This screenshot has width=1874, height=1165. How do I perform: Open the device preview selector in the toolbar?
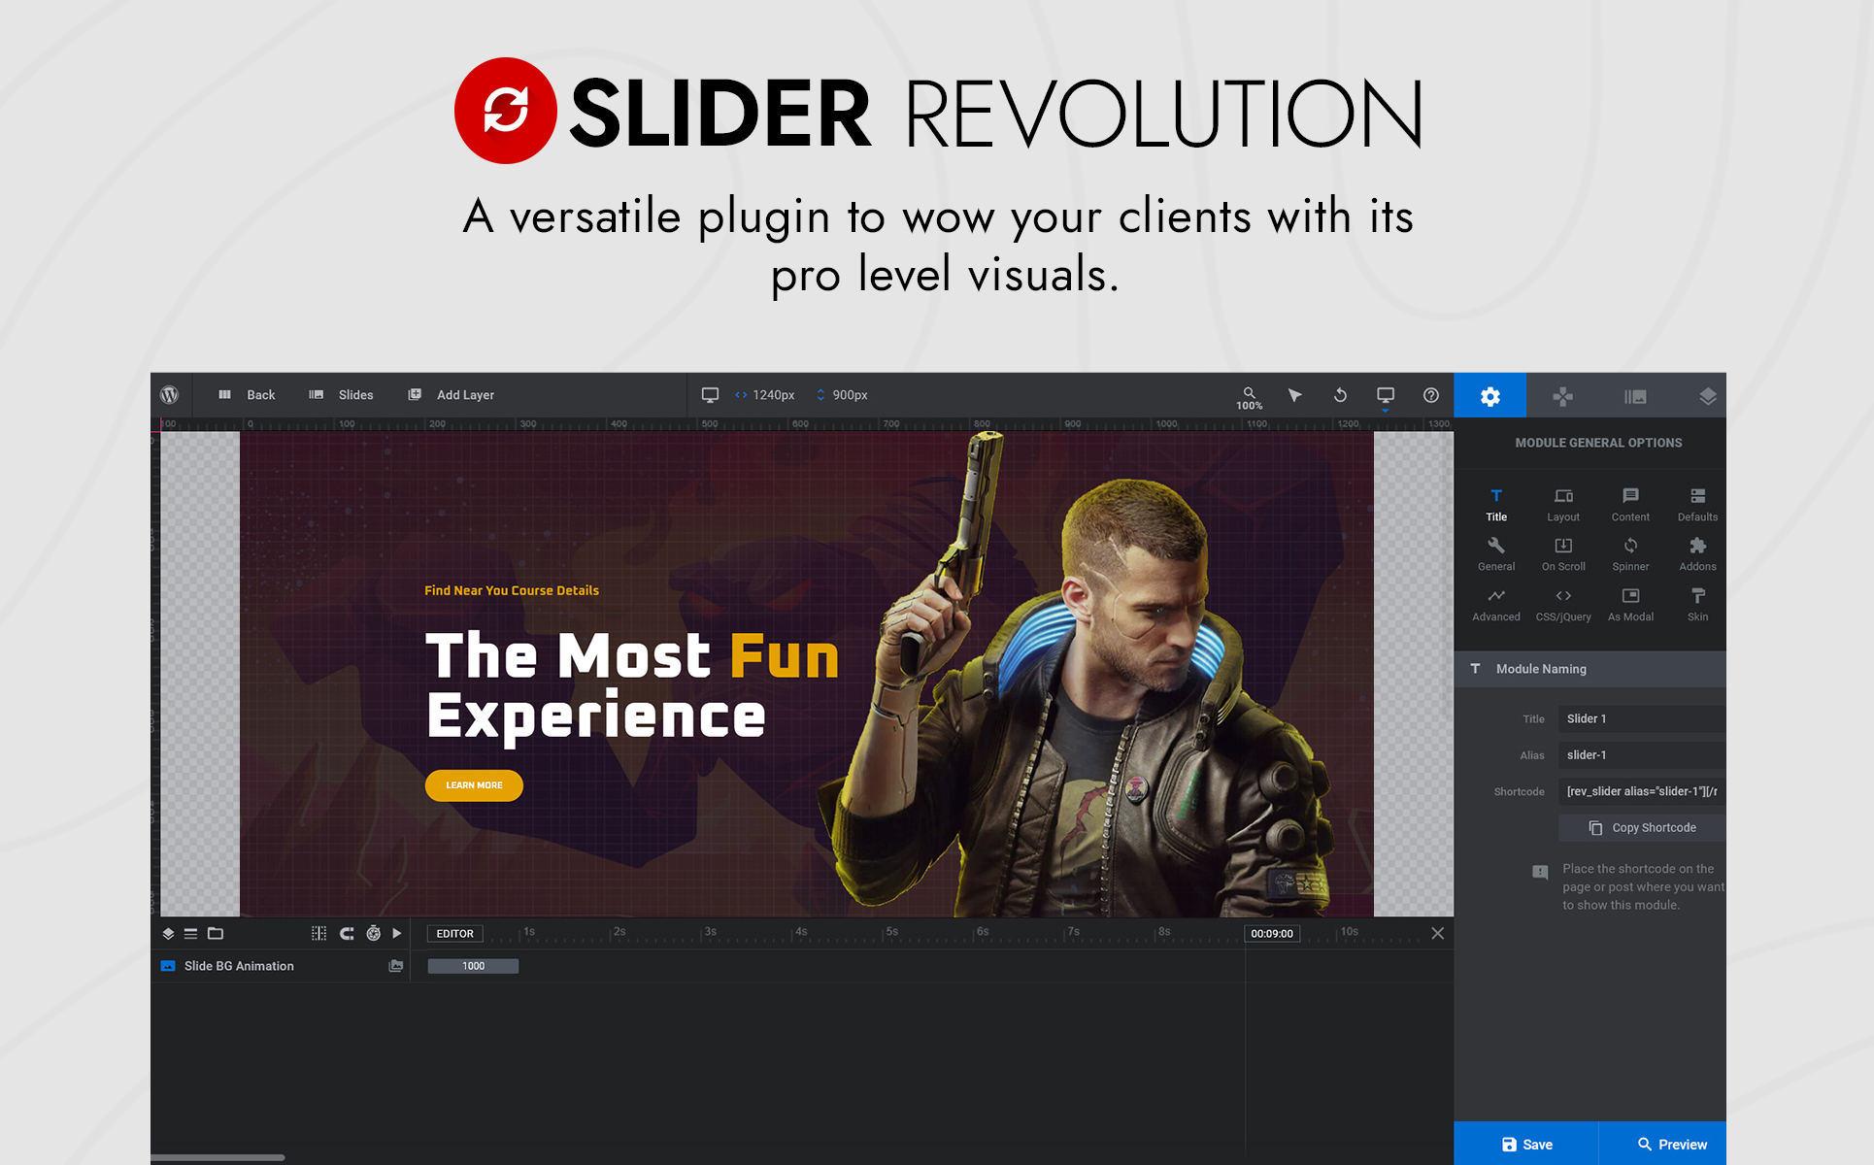[x=1386, y=396]
